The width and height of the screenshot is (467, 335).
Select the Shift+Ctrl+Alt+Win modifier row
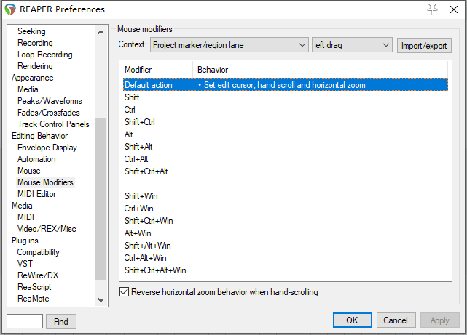[x=286, y=270]
